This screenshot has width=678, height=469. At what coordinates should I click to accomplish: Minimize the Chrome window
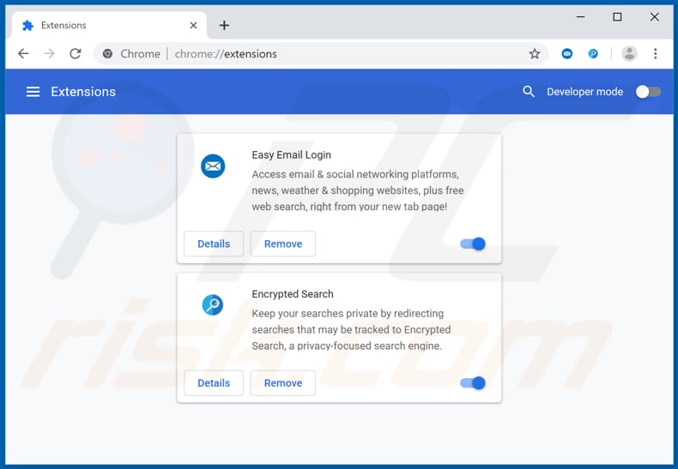coord(581,17)
